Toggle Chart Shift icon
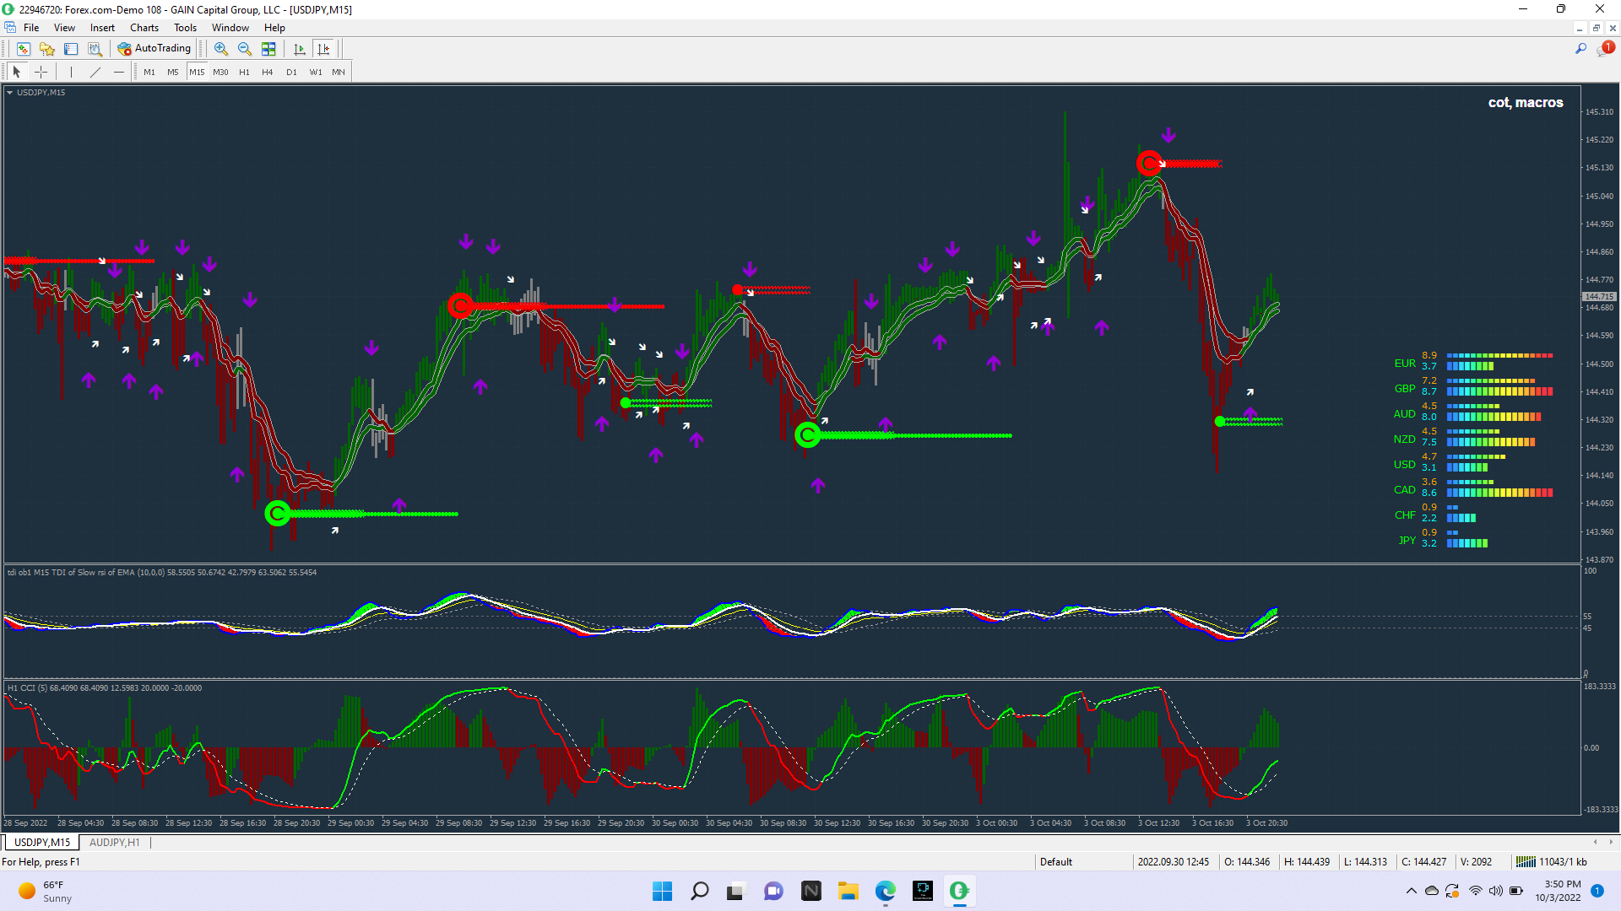Screen dimensions: 1621x911 coord(323,49)
